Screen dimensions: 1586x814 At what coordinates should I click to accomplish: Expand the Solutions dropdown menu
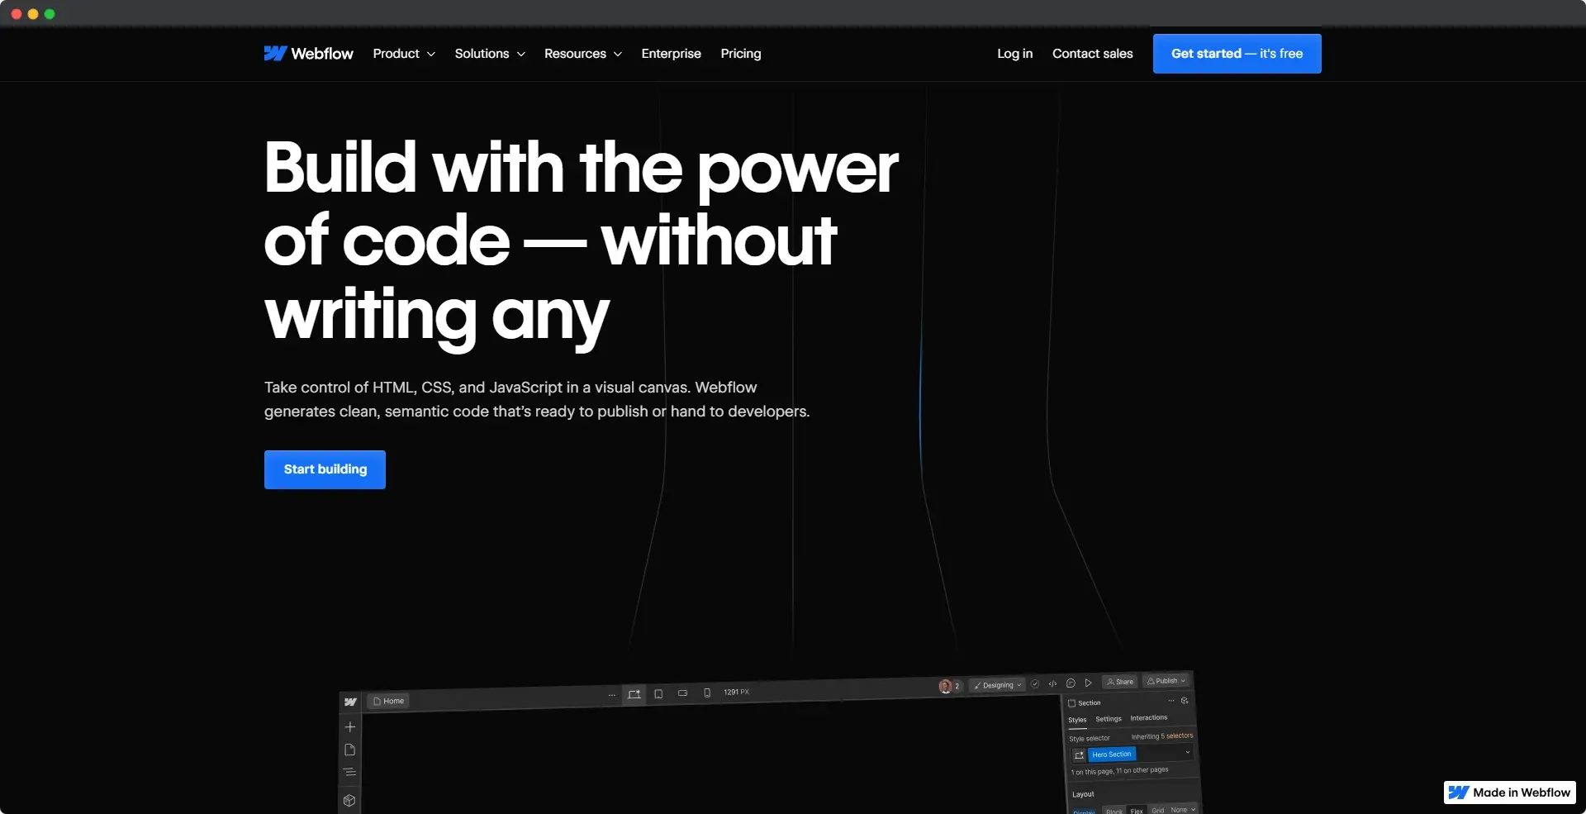489,54
